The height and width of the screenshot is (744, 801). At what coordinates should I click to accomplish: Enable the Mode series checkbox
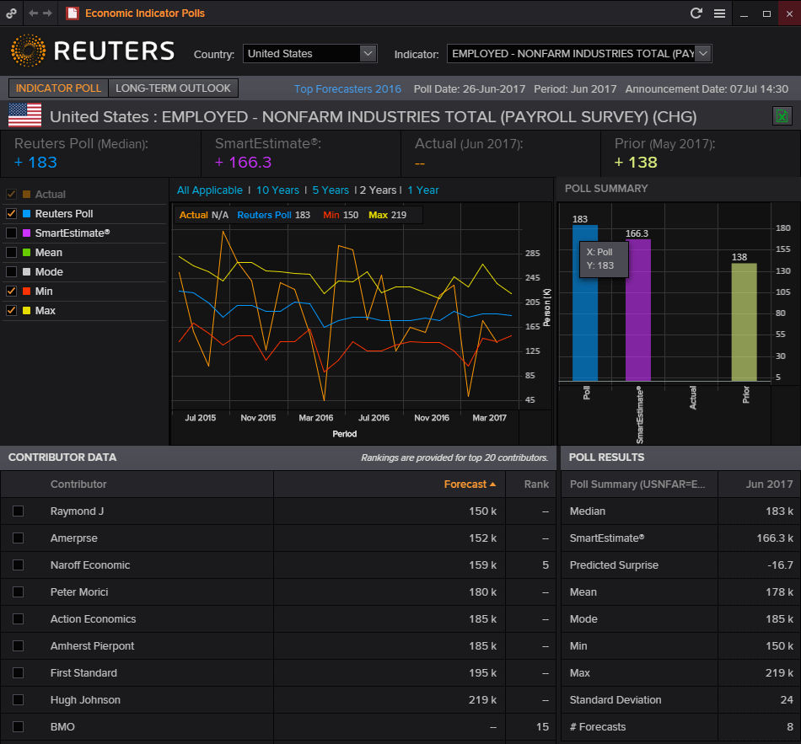(11, 271)
